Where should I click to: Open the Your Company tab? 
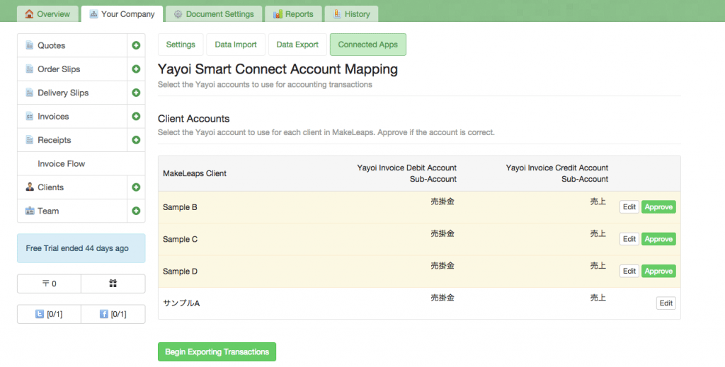pyautogui.click(x=122, y=14)
